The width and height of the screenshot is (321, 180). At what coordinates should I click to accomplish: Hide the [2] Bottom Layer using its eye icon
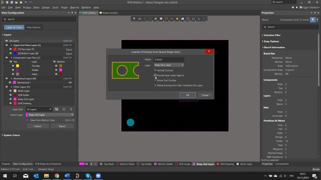click(x=11, y=53)
